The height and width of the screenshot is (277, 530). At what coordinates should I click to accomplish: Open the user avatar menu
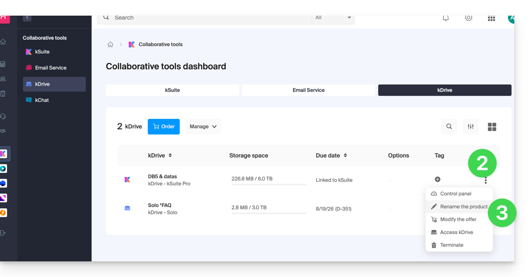point(511,19)
